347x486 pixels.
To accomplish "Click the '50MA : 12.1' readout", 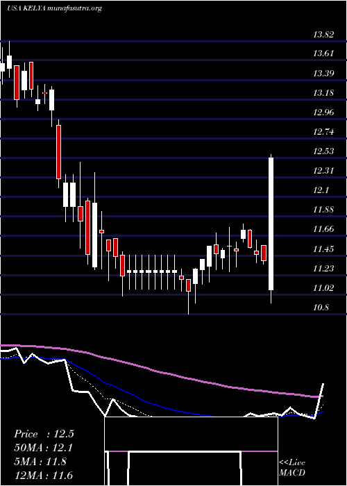I will coord(44,448).
